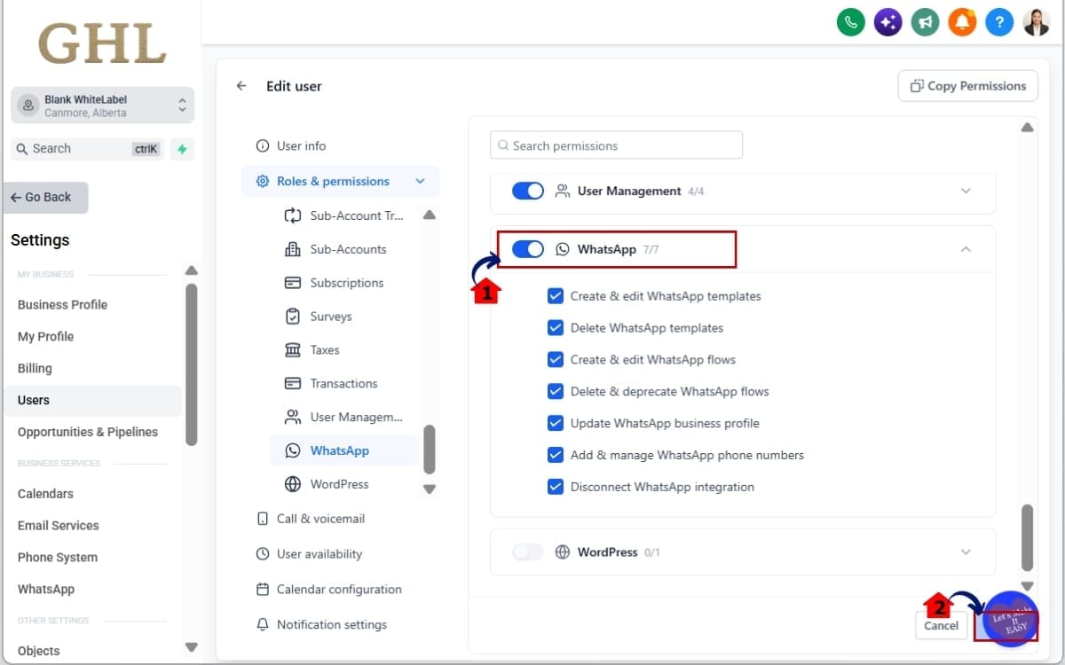Open the blue help question mark
The image size is (1065, 665).
999,22
